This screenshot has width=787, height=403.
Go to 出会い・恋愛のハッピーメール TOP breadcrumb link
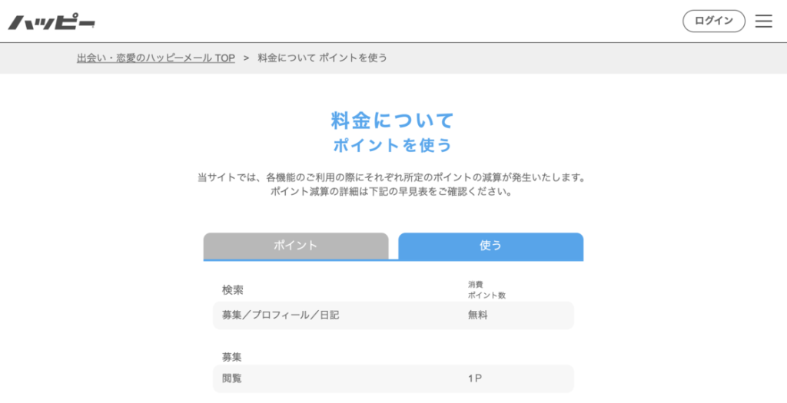coord(155,58)
